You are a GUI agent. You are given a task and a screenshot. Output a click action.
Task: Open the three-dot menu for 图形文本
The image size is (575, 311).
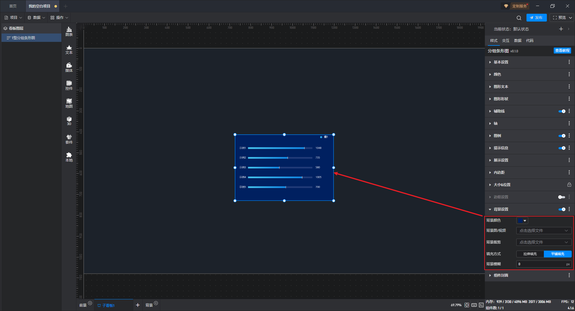coord(569,86)
